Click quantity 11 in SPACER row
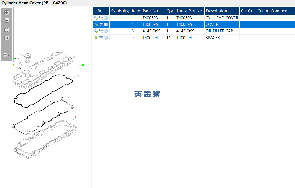 (x=170, y=37)
